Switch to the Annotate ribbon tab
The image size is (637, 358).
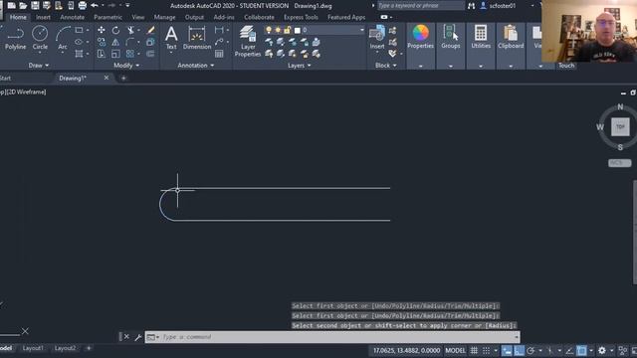[x=72, y=17]
